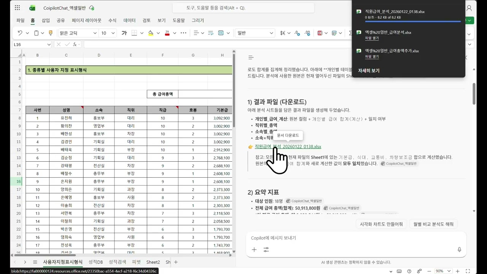Open more font options ellipsis
This screenshot has width=487, height=274.
(183, 33)
